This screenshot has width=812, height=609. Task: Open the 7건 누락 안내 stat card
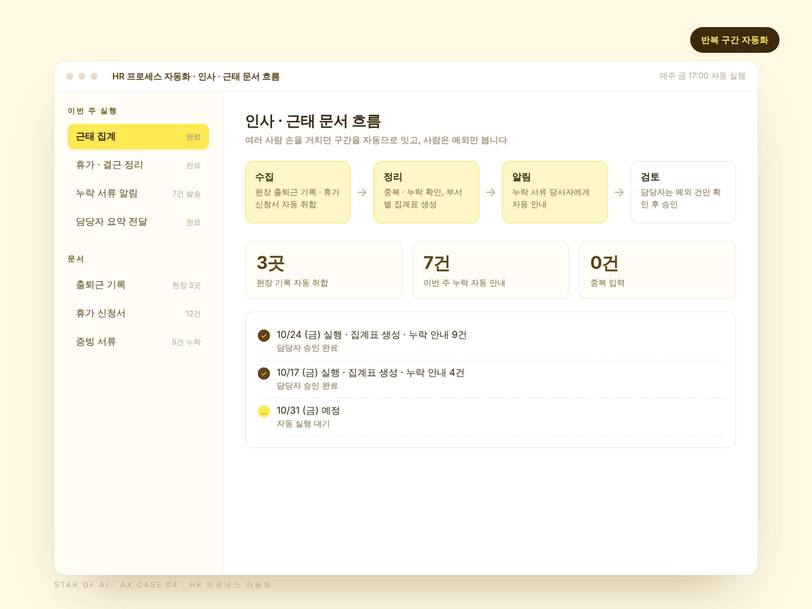pyautogui.click(x=490, y=270)
